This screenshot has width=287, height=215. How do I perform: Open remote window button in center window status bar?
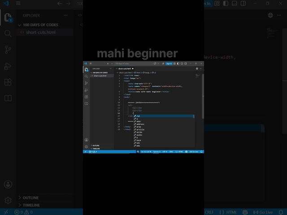[x=86, y=151]
